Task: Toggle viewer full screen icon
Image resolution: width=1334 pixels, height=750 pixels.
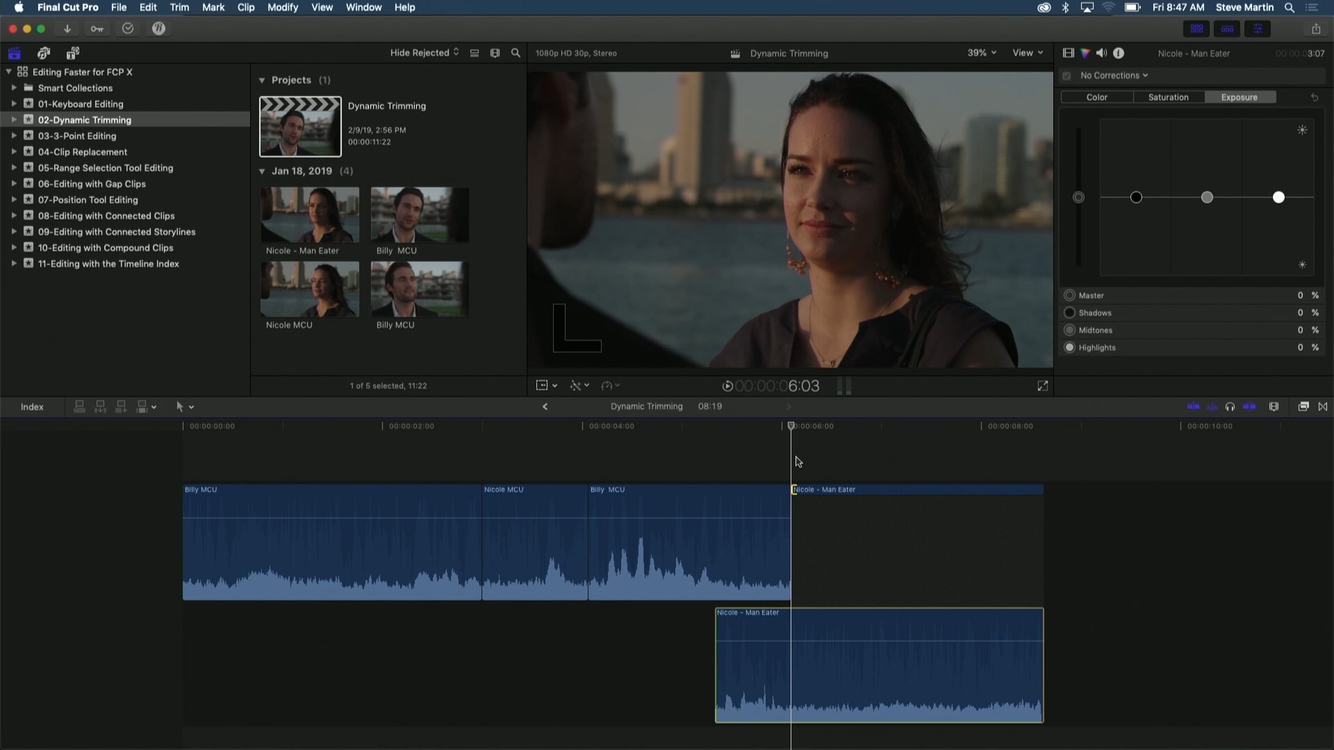Action: [x=1042, y=386]
